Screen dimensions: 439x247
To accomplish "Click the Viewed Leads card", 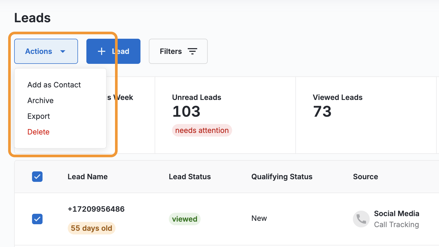I will coord(365,115).
